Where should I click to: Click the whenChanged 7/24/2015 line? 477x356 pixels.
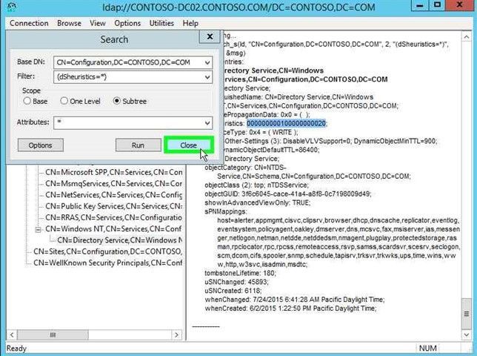pos(295,300)
